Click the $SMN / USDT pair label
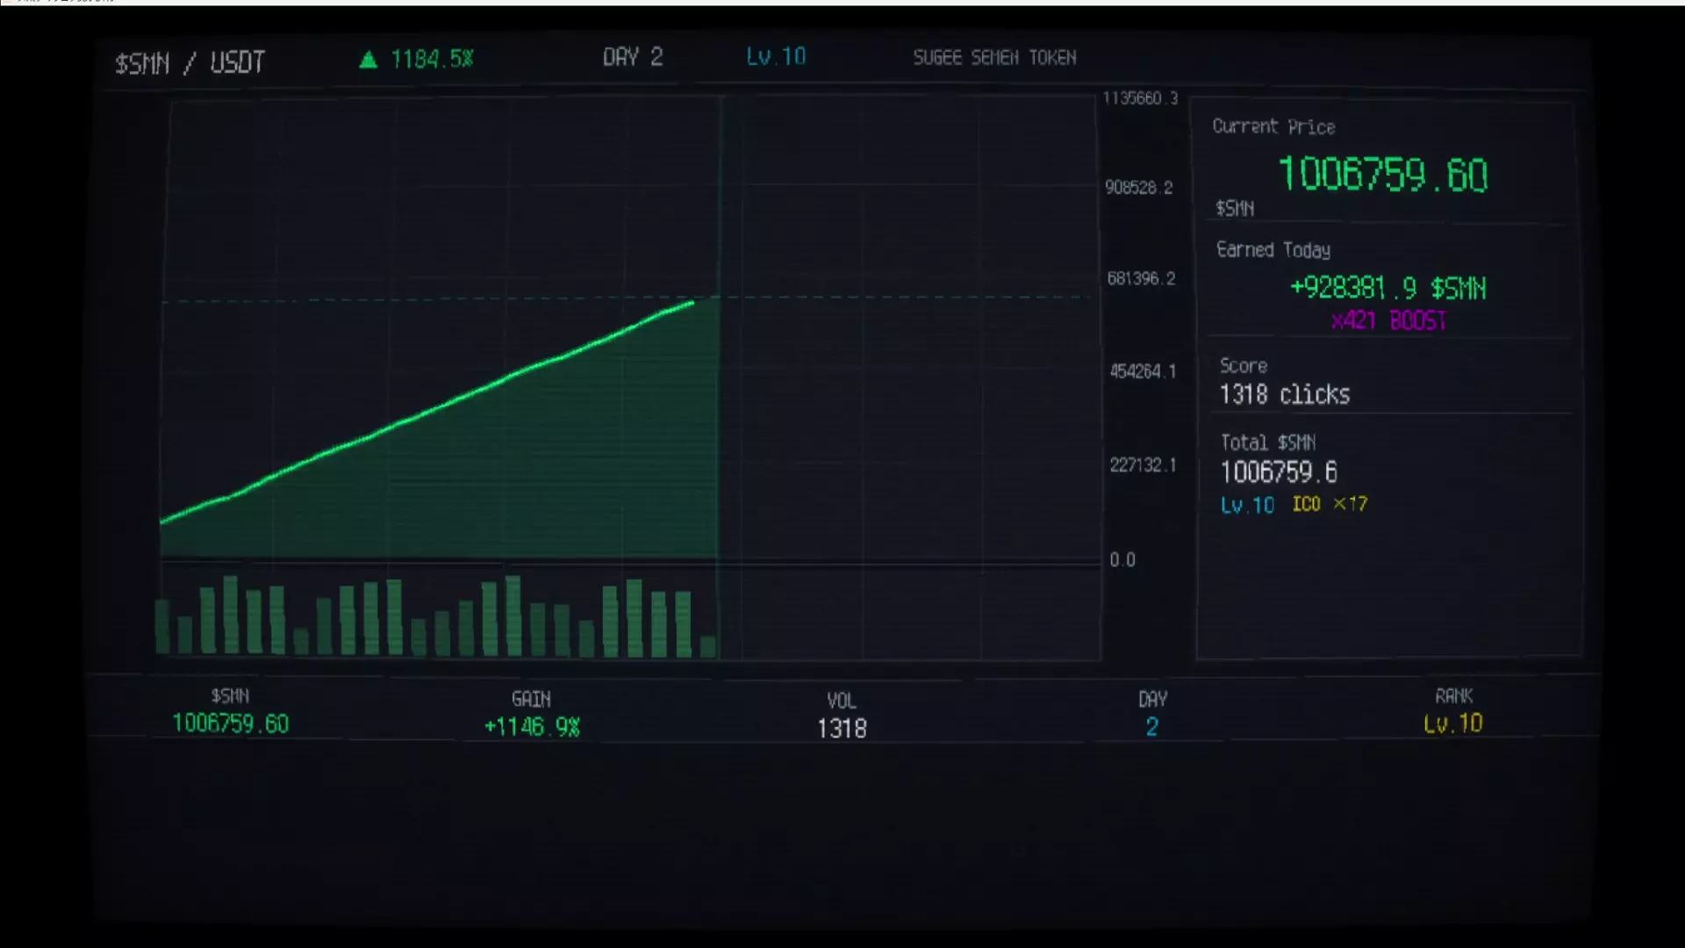Image resolution: width=1685 pixels, height=948 pixels. (x=190, y=63)
